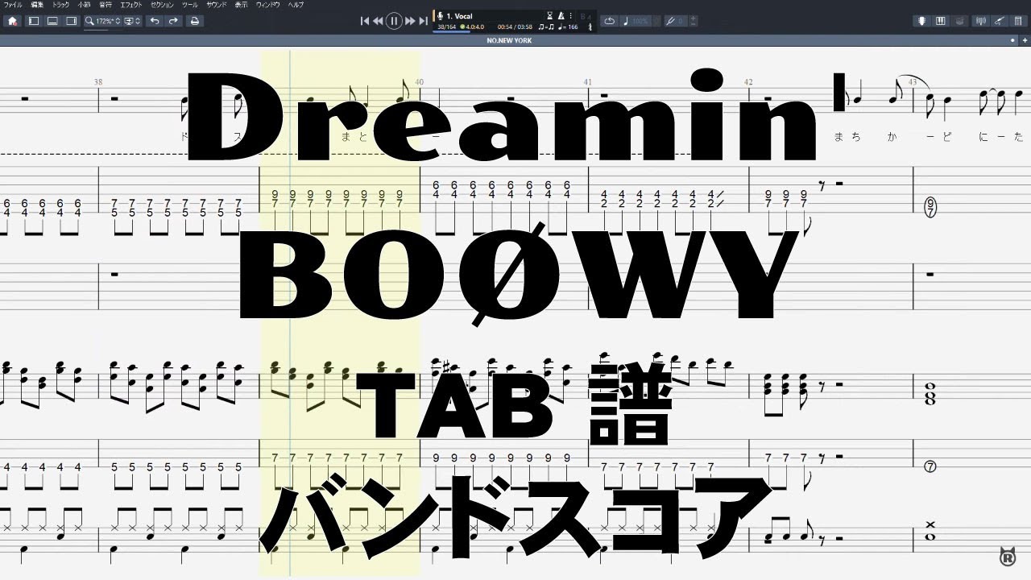Click the 4.0:4.0 time signature indicator
This screenshot has height=580, width=1031.
[472, 27]
